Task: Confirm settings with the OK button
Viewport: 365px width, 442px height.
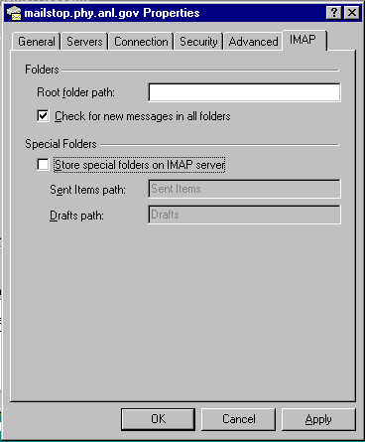Action: tap(158, 419)
